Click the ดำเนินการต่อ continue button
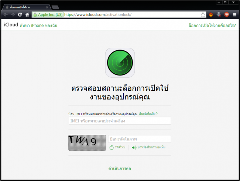This screenshot has width=240, height=181. (120, 168)
